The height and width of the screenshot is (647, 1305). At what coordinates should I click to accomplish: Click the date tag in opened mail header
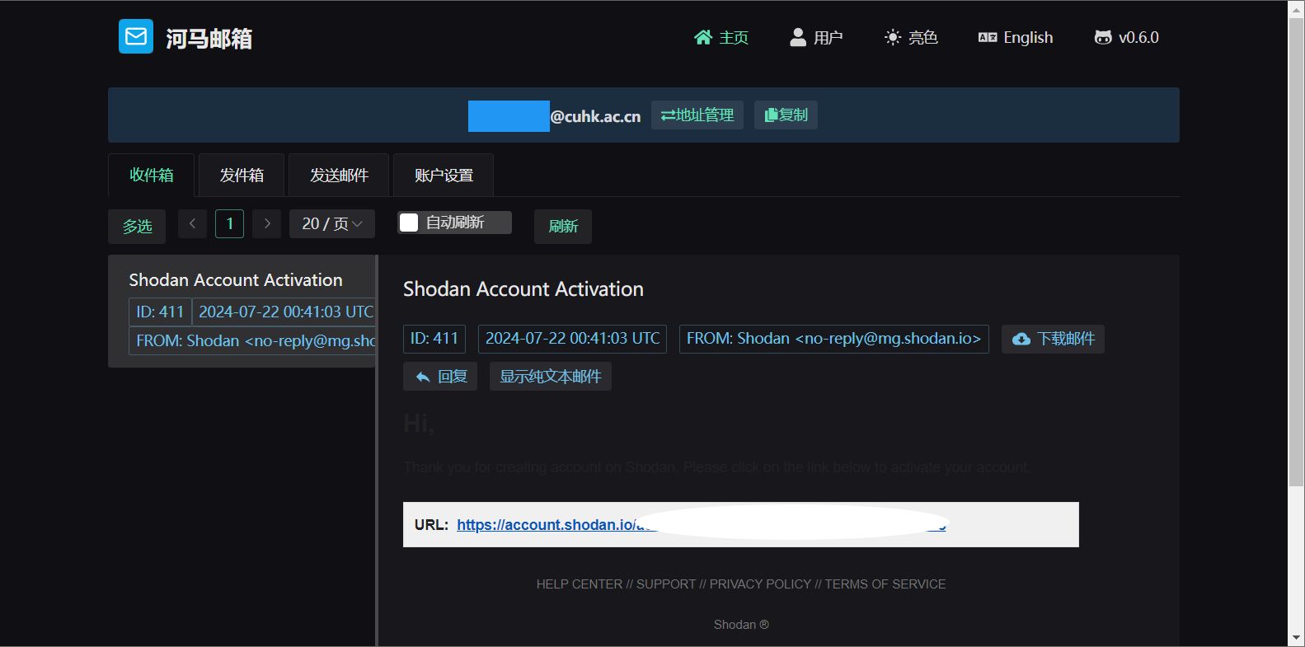(x=572, y=339)
